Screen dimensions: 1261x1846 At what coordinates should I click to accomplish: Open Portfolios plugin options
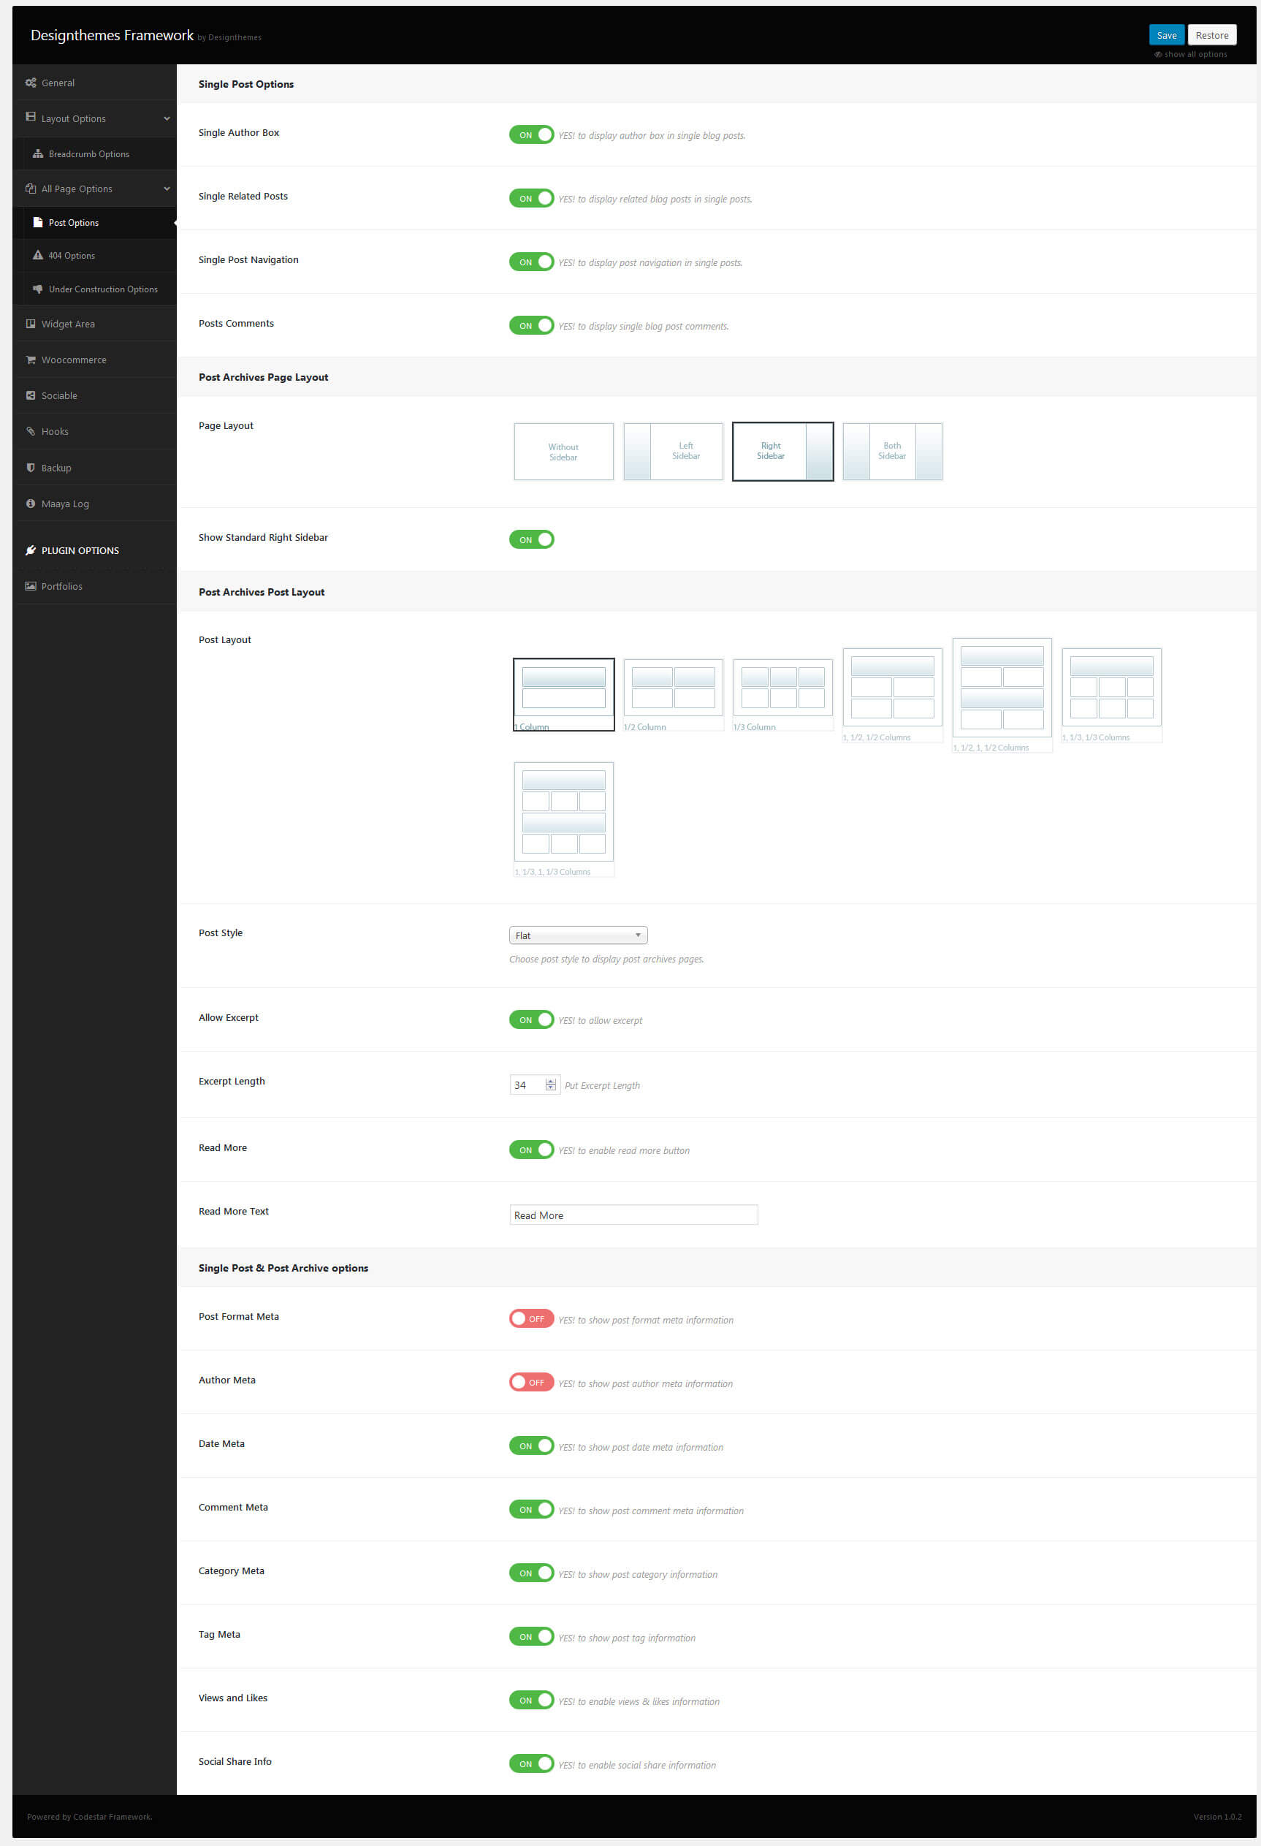pyautogui.click(x=94, y=586)
